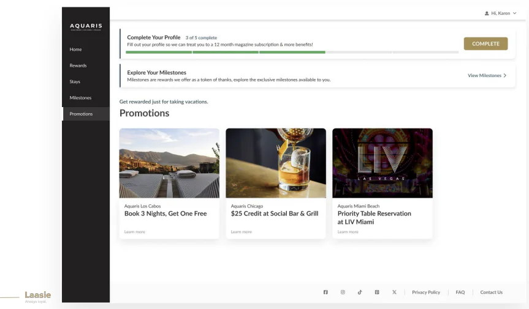Open the LIV Las Vegas promotion image

click(382, 163)
